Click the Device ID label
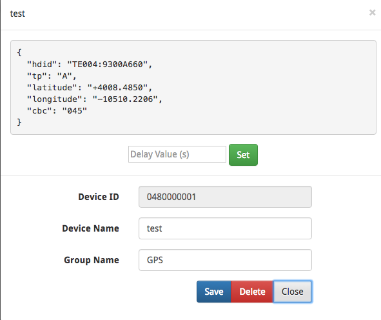The image size is (381, 320). coord(99,197)
